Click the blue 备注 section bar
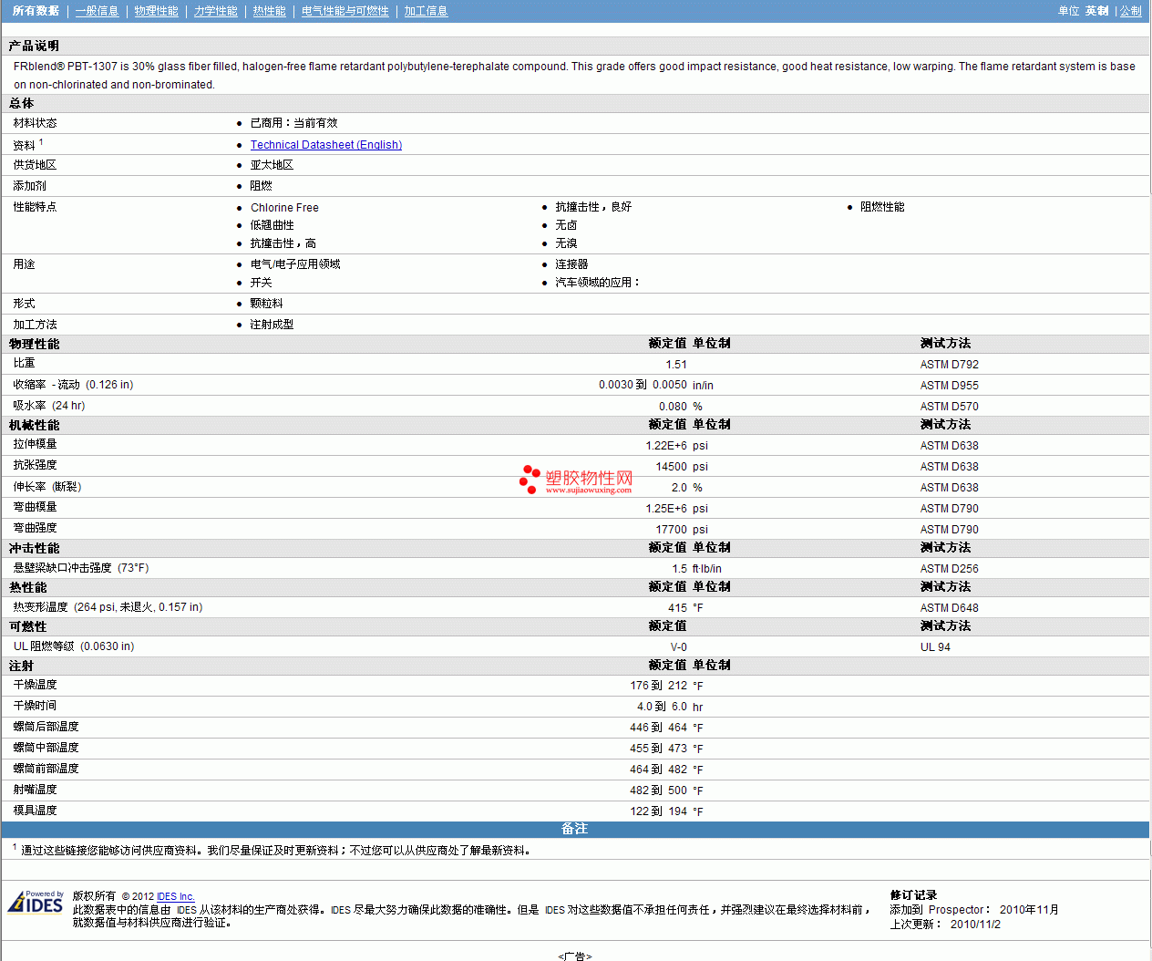1152x961 pixels. 574,829
